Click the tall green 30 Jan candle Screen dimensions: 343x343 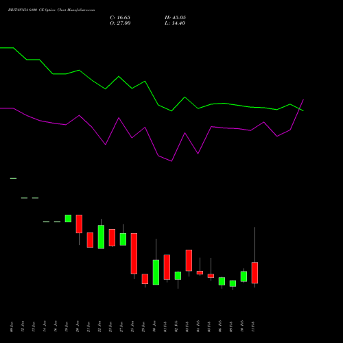click(x=156, y=272)
